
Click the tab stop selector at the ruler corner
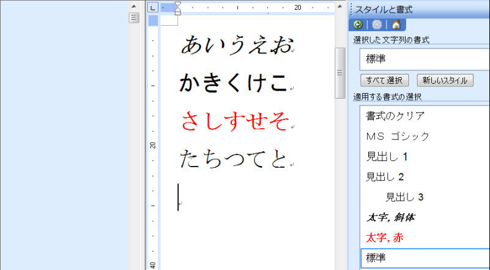coord(153,7)
